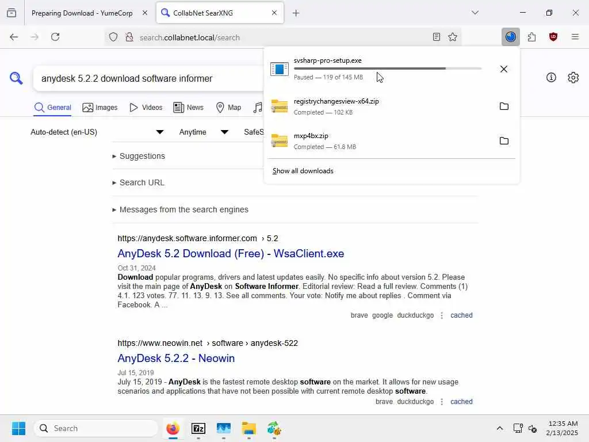The image size is (589, 442).
Task: Open more options beside the Neowin cached link
Action: [442, 402]
